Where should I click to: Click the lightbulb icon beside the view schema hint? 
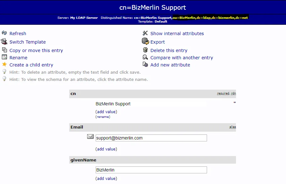point(4,79)
